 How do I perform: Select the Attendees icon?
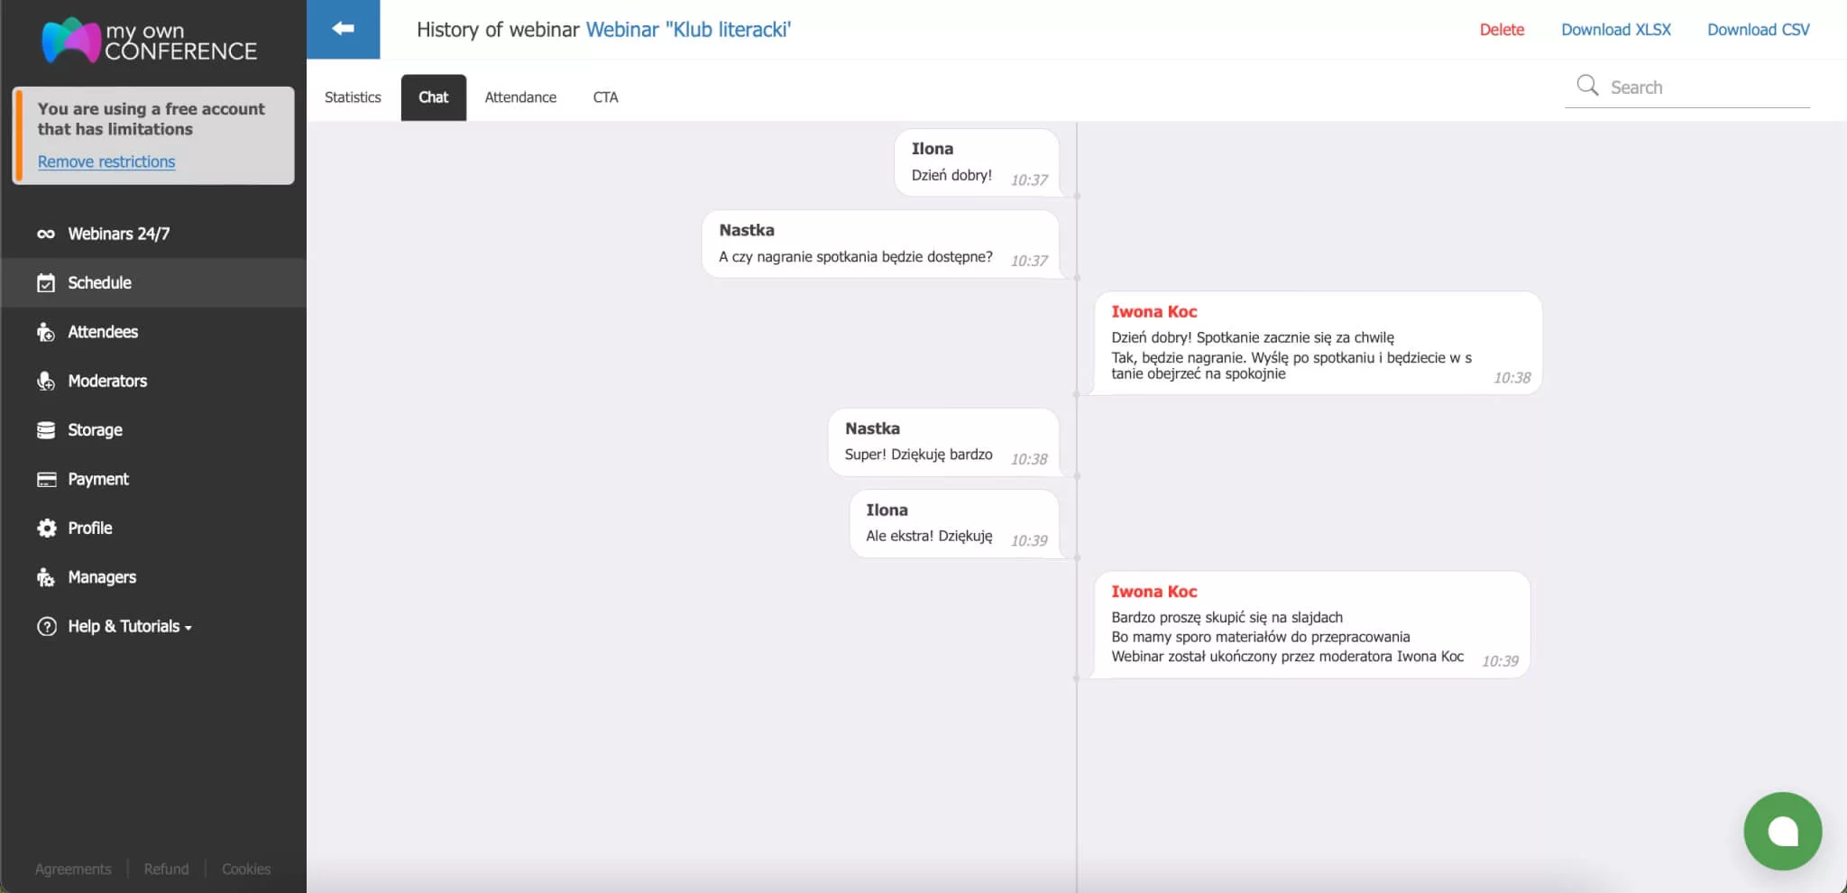pos(47,332)
